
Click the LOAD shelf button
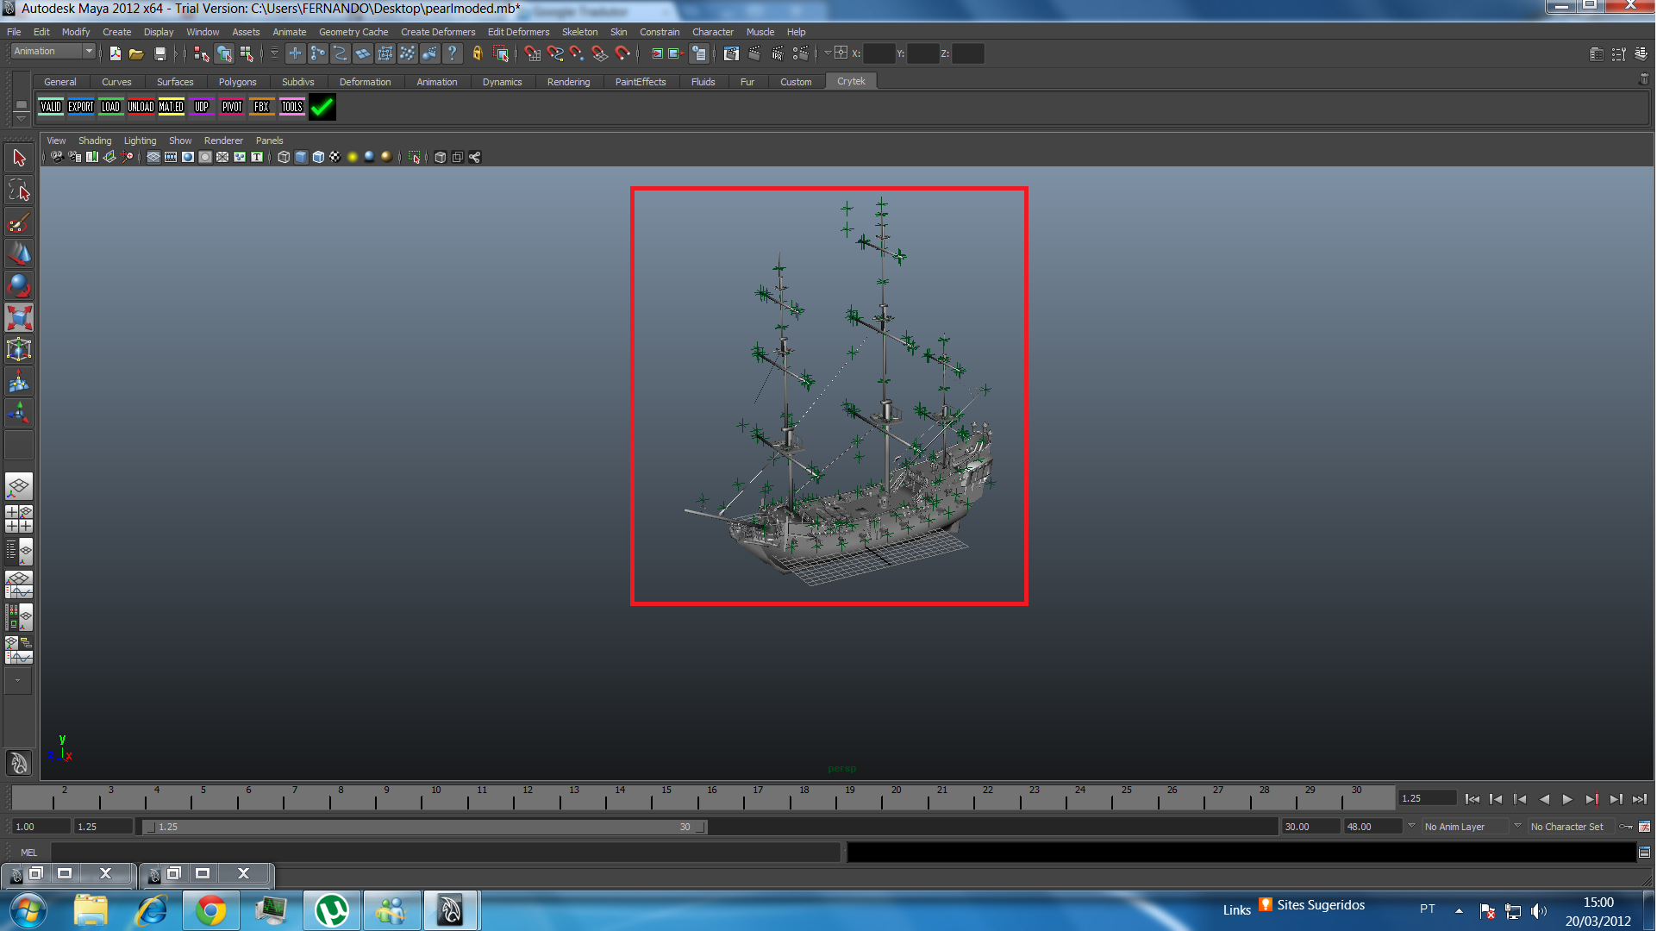111,107
